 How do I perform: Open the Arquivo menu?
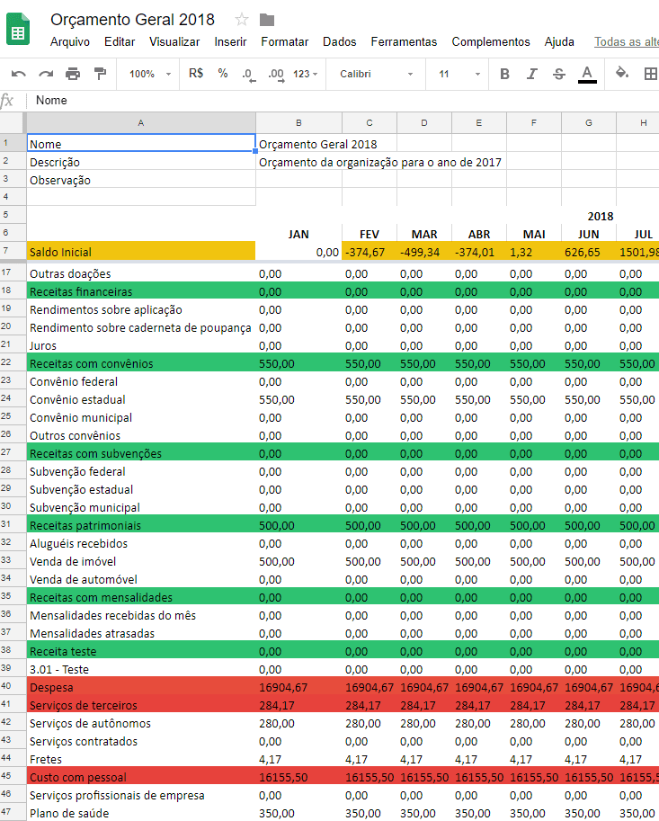[69, 42]
